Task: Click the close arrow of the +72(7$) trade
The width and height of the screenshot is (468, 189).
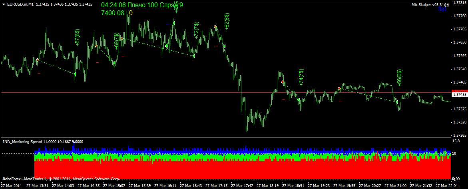Action: [x=194, y=56]
